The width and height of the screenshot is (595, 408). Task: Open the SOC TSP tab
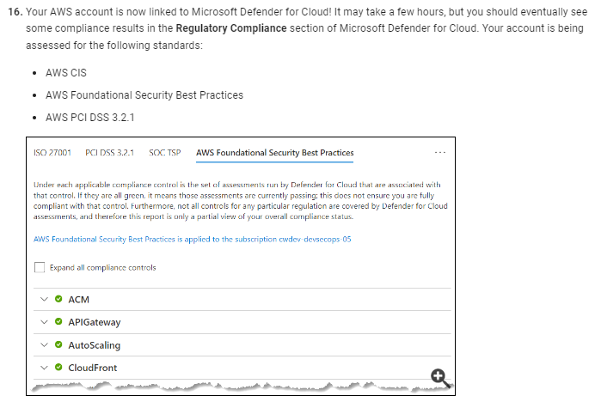click(165, 153)
